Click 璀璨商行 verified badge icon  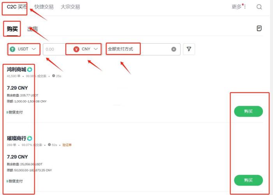[30, 138]
